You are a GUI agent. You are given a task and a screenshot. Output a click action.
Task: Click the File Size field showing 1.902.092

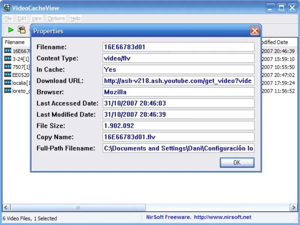[178, 126]
